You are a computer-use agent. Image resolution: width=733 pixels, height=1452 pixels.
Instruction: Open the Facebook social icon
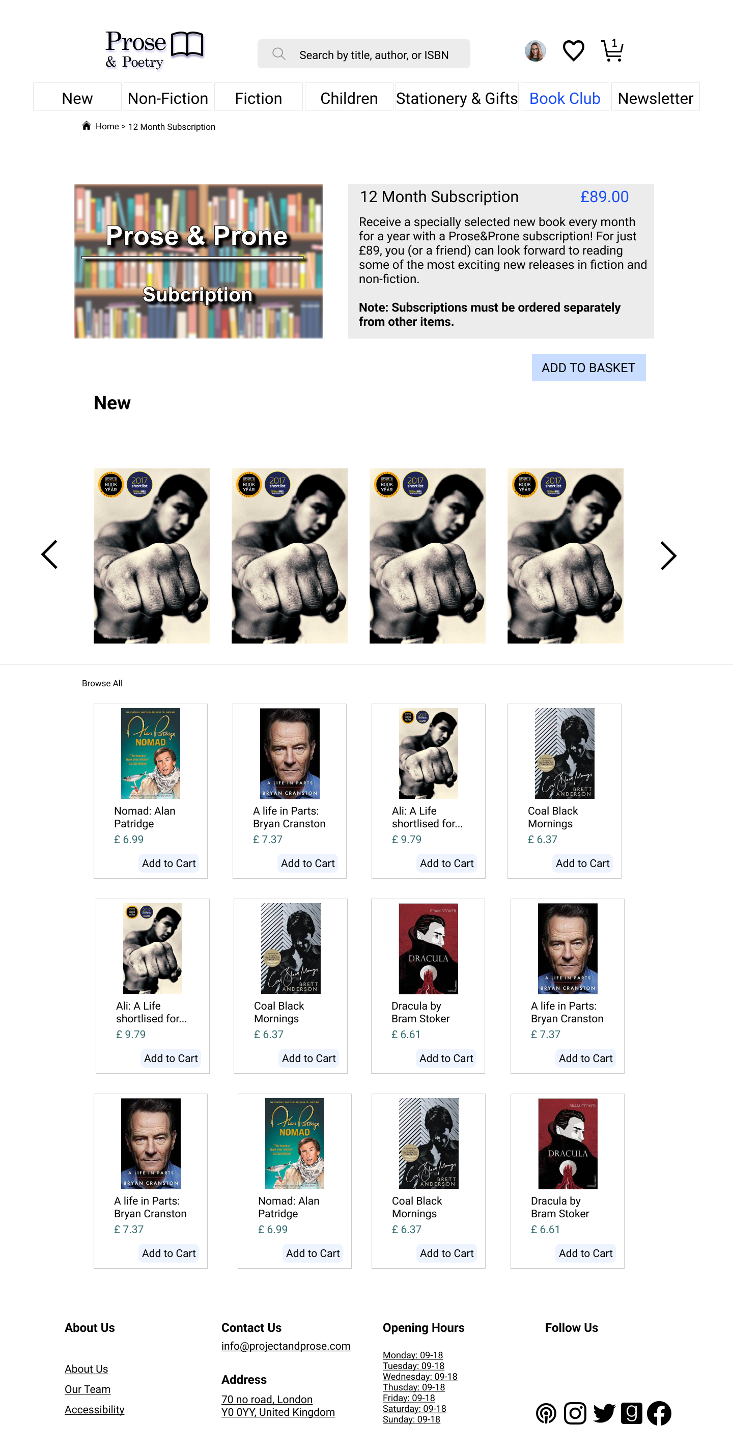[x=659, y=1413]
